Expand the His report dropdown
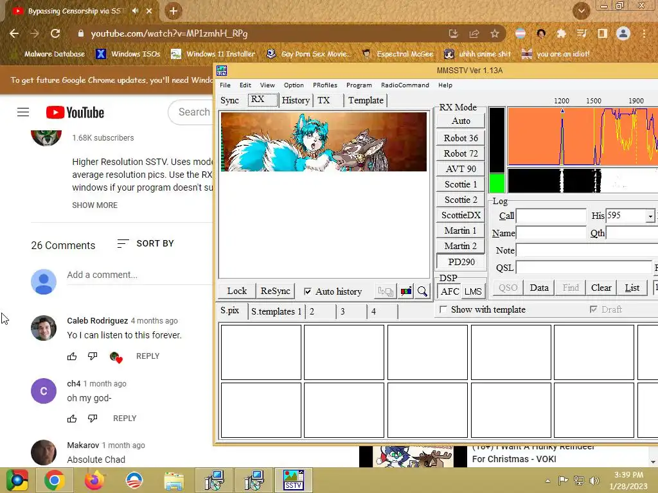Viewport: 658px width, 493px height. point(650,216)
